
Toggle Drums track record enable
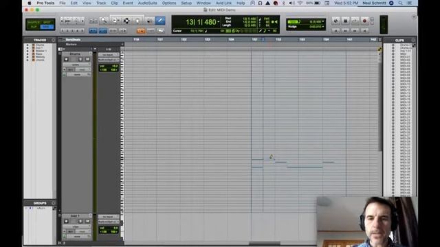(x=66, y=60)
